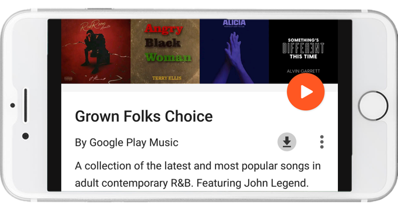
Task: Select Something's Different This Time cover
Action: click(303, 51)
